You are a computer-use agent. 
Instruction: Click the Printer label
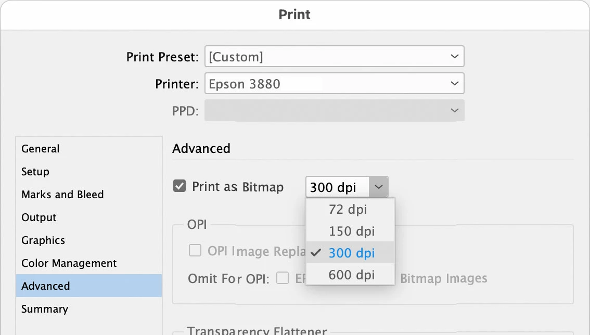pyautogui.click(x=177, y=84)
